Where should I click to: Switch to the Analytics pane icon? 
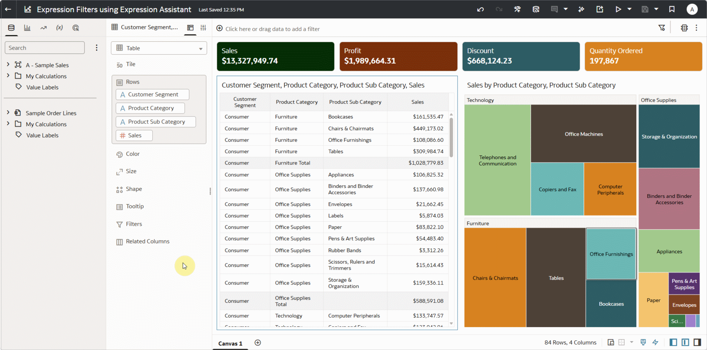click(x=43, y=28)
